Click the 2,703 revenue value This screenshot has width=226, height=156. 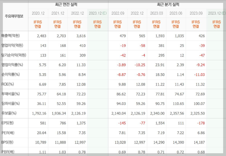61,36
